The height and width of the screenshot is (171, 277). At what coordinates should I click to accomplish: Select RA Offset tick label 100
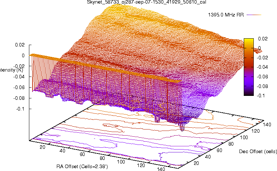point(121,162)
